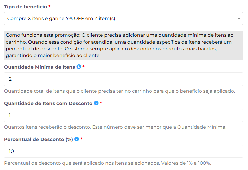Click into the Quantidade de Itens com Desconto field
Viewport: 248px width, 170px height.
123,115
